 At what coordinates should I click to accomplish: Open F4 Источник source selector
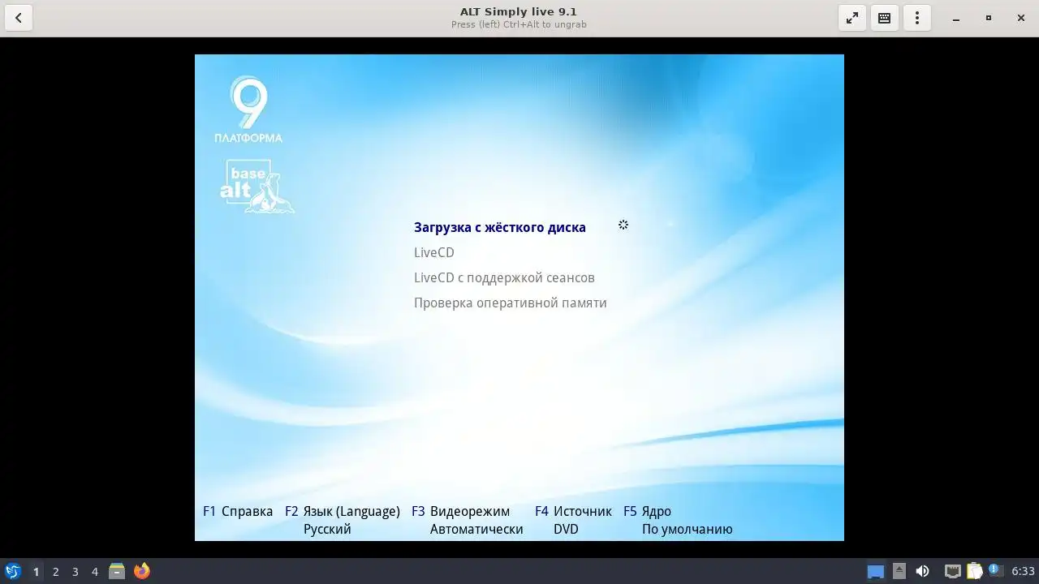pyautogui.click(x=573, y=512)
